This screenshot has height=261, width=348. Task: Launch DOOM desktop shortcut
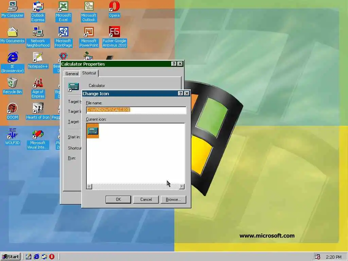pos(13,111)
